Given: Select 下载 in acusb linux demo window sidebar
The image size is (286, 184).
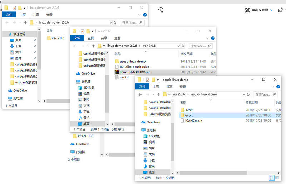Looking at the screenshot, I should pos(149,160).
